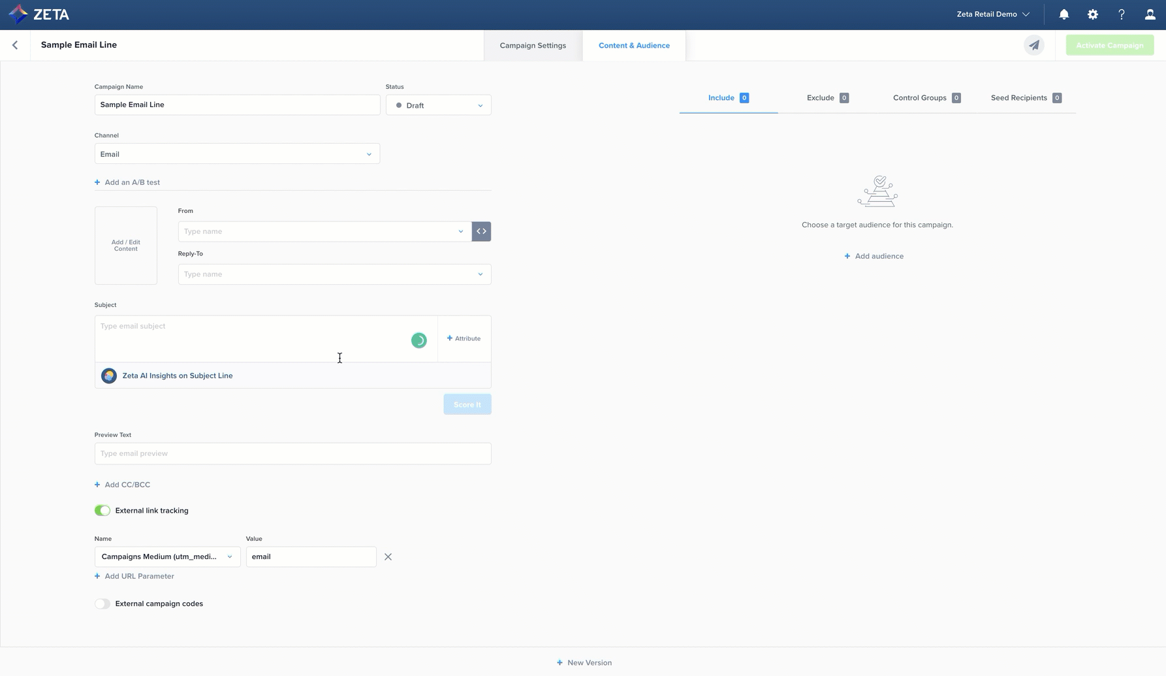Switch to Campaign Settings tab
The height and width of the screenshot is (676, 1166).
click(533, 46)
